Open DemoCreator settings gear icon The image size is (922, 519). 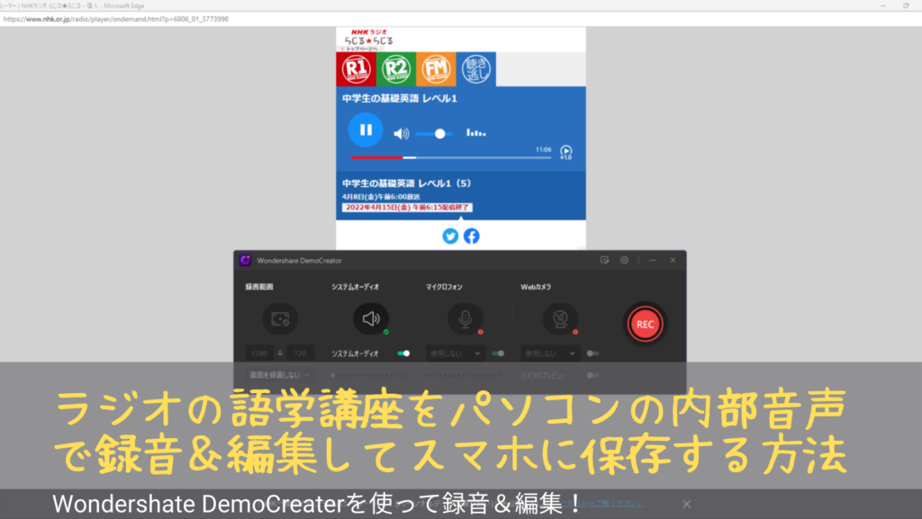[x=625, y=260]
